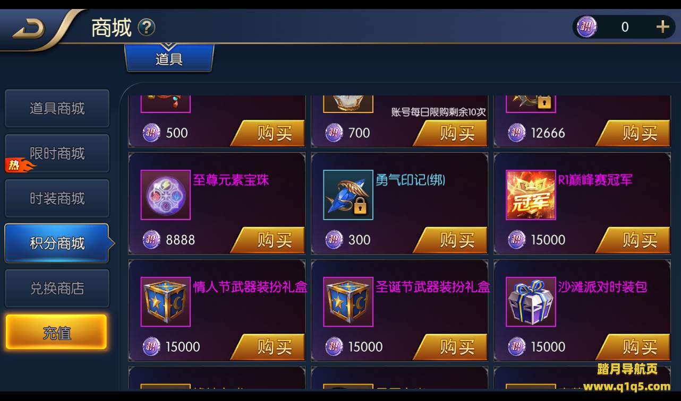Select the 勇气印记(绑) item icon
This screenshot has height=401, width=681.
pos(348,195)
